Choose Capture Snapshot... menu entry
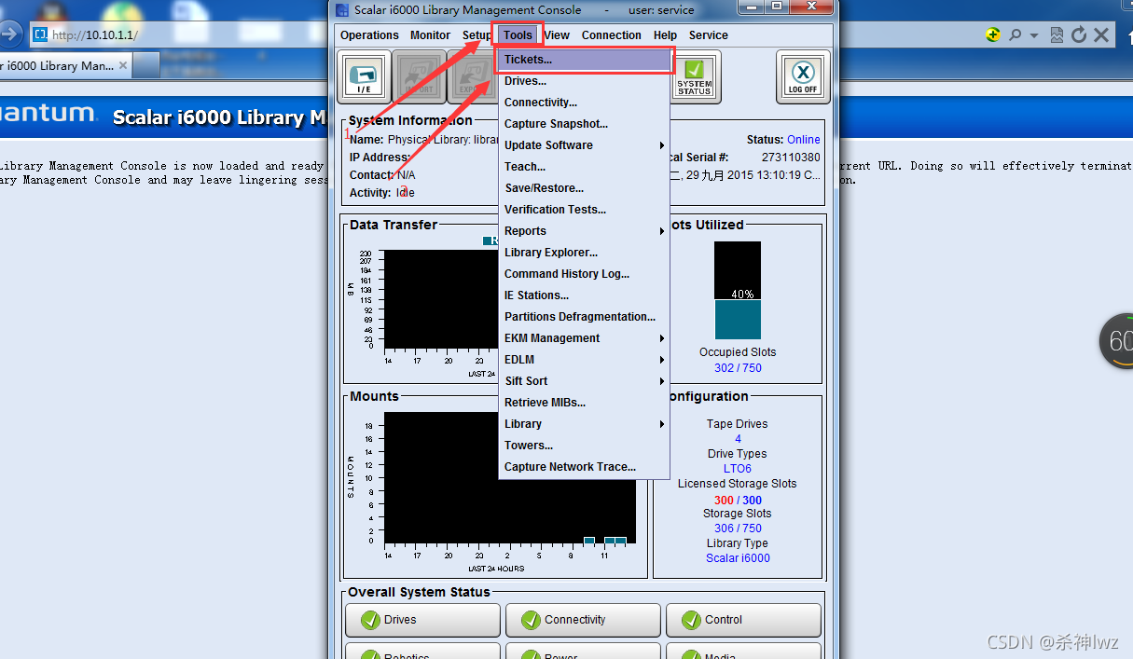Screen dimensions: 1133x659 point(585,124)
